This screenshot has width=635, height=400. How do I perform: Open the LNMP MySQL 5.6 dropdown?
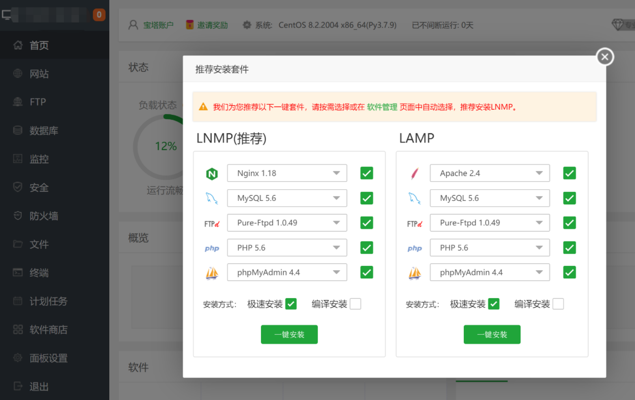(x=287, y=198)
